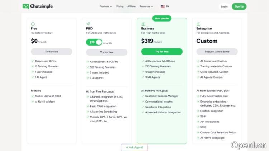Click the Enterprise plan icon
269x151 pixels.
198,24
